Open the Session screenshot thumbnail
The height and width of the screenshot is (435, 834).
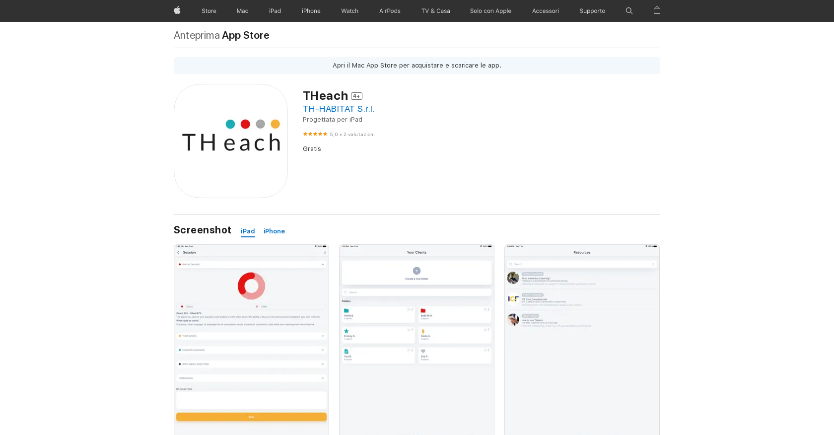pyautogui.click(x=251, y=340)
